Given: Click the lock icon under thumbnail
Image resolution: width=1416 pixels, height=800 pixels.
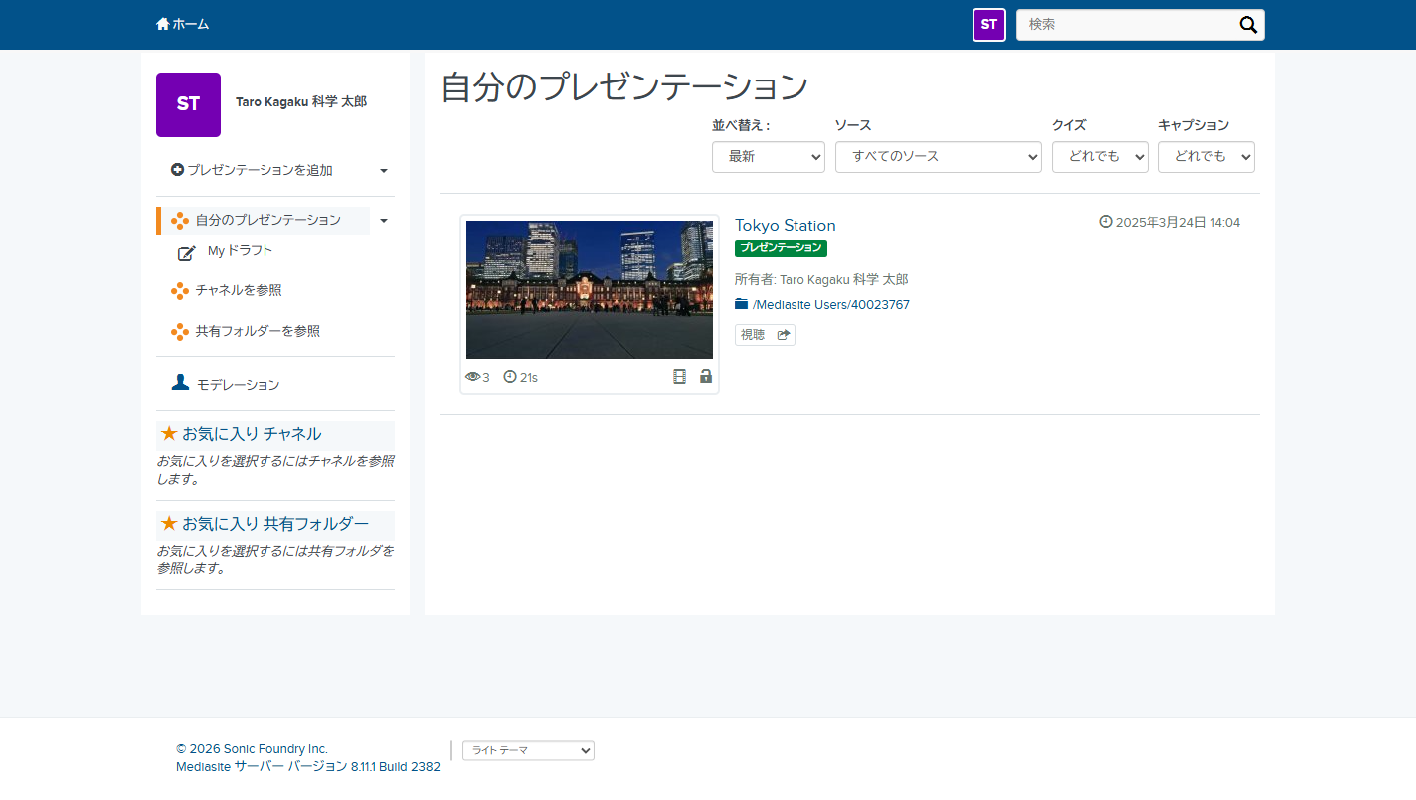Looking at the screenshot, I should pos(706,376).
